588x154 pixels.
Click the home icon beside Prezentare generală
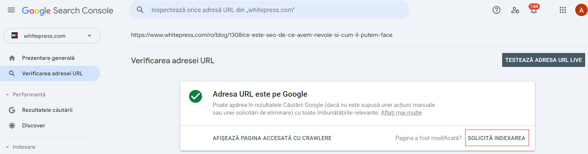pos(12,58)
